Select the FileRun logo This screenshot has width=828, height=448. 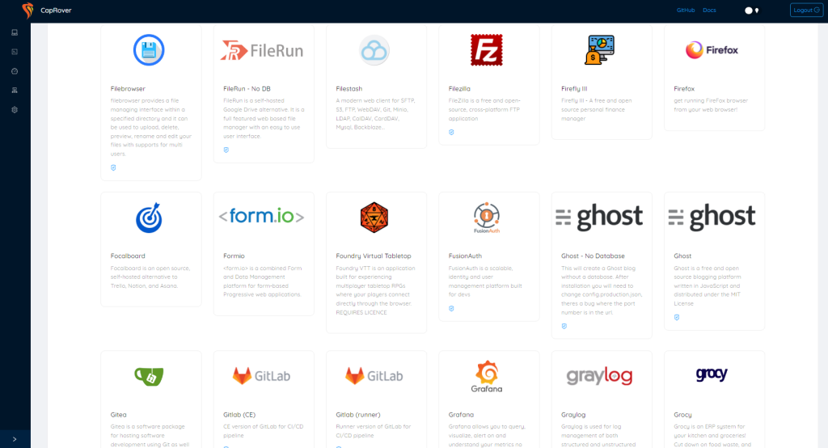tap(262, 51)
